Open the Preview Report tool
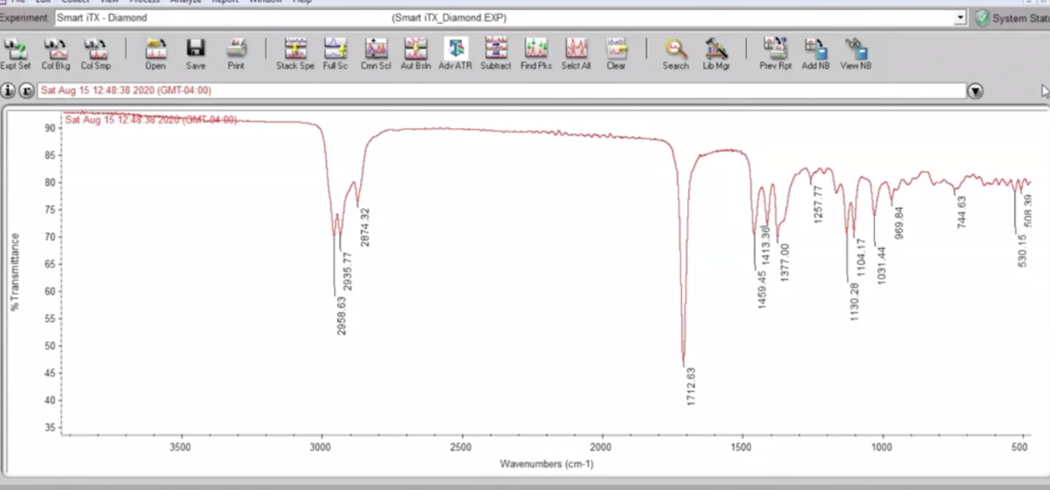Screen dimensions: 1050x490 (775, 52)
